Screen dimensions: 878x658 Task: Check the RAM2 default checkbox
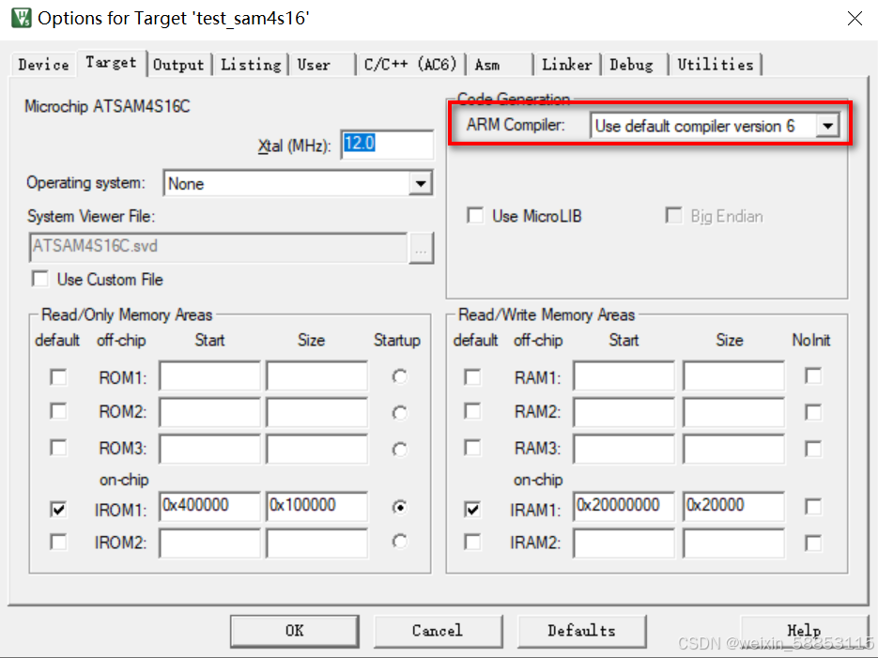(472, 412)
